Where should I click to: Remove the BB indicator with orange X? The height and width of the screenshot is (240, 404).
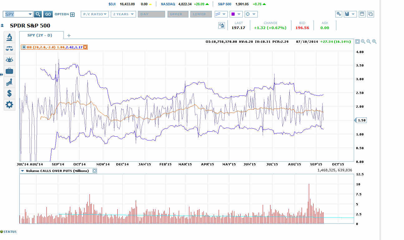tap(85, 47)
